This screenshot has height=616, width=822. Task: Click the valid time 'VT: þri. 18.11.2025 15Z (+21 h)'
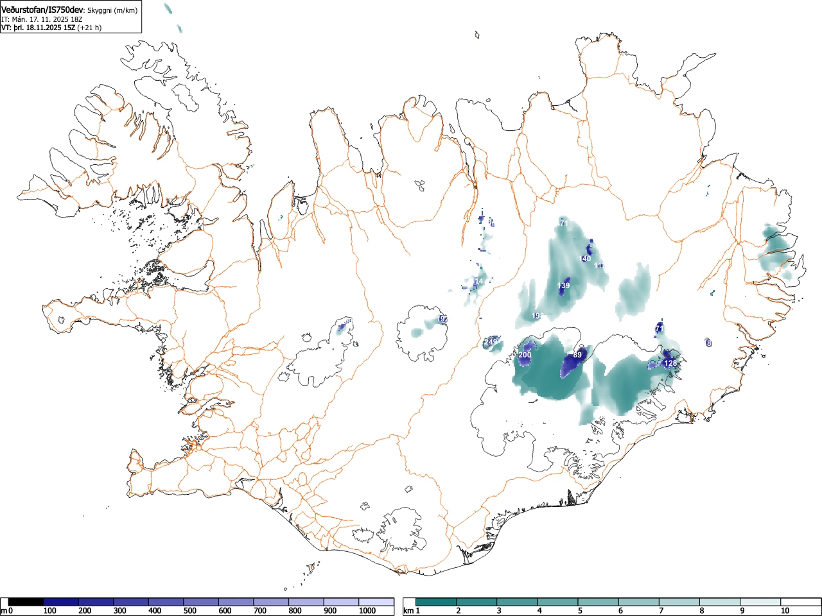pyautogui.click(x=51, y=28)
